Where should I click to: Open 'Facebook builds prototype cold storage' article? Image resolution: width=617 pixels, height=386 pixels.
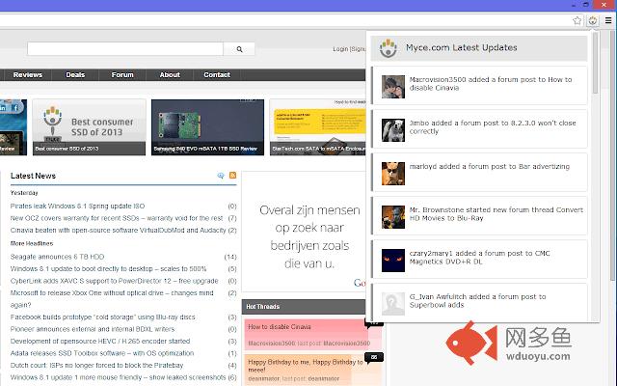coord(103,317)
